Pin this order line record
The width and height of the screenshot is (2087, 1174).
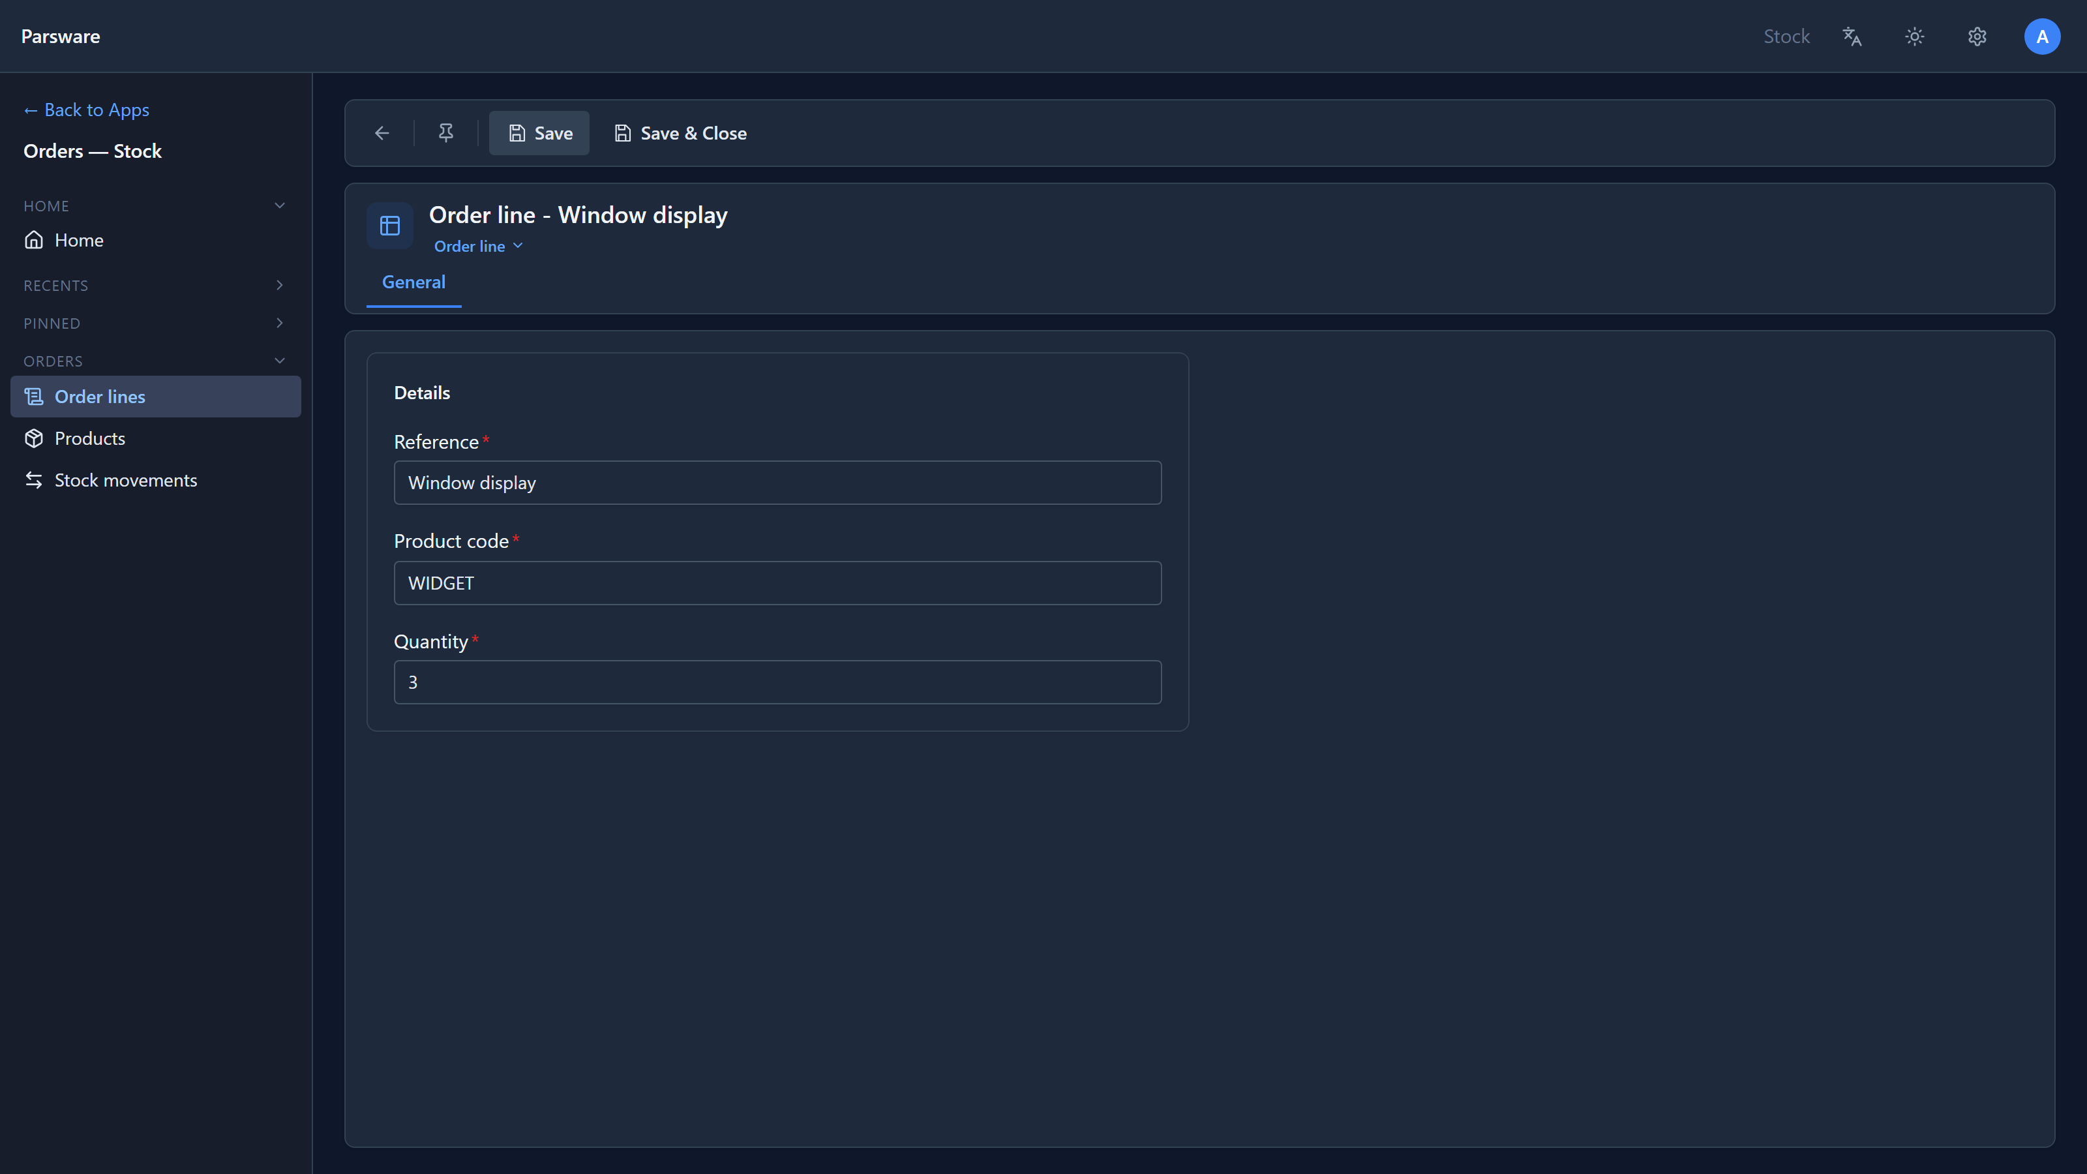pos(445,133)
